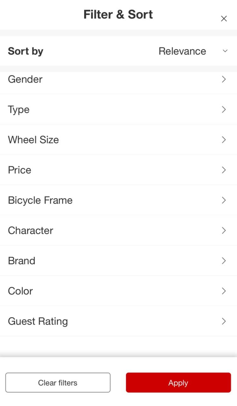Tap the chevron next to Brand

pyautogui.click(x=224, y=261)
